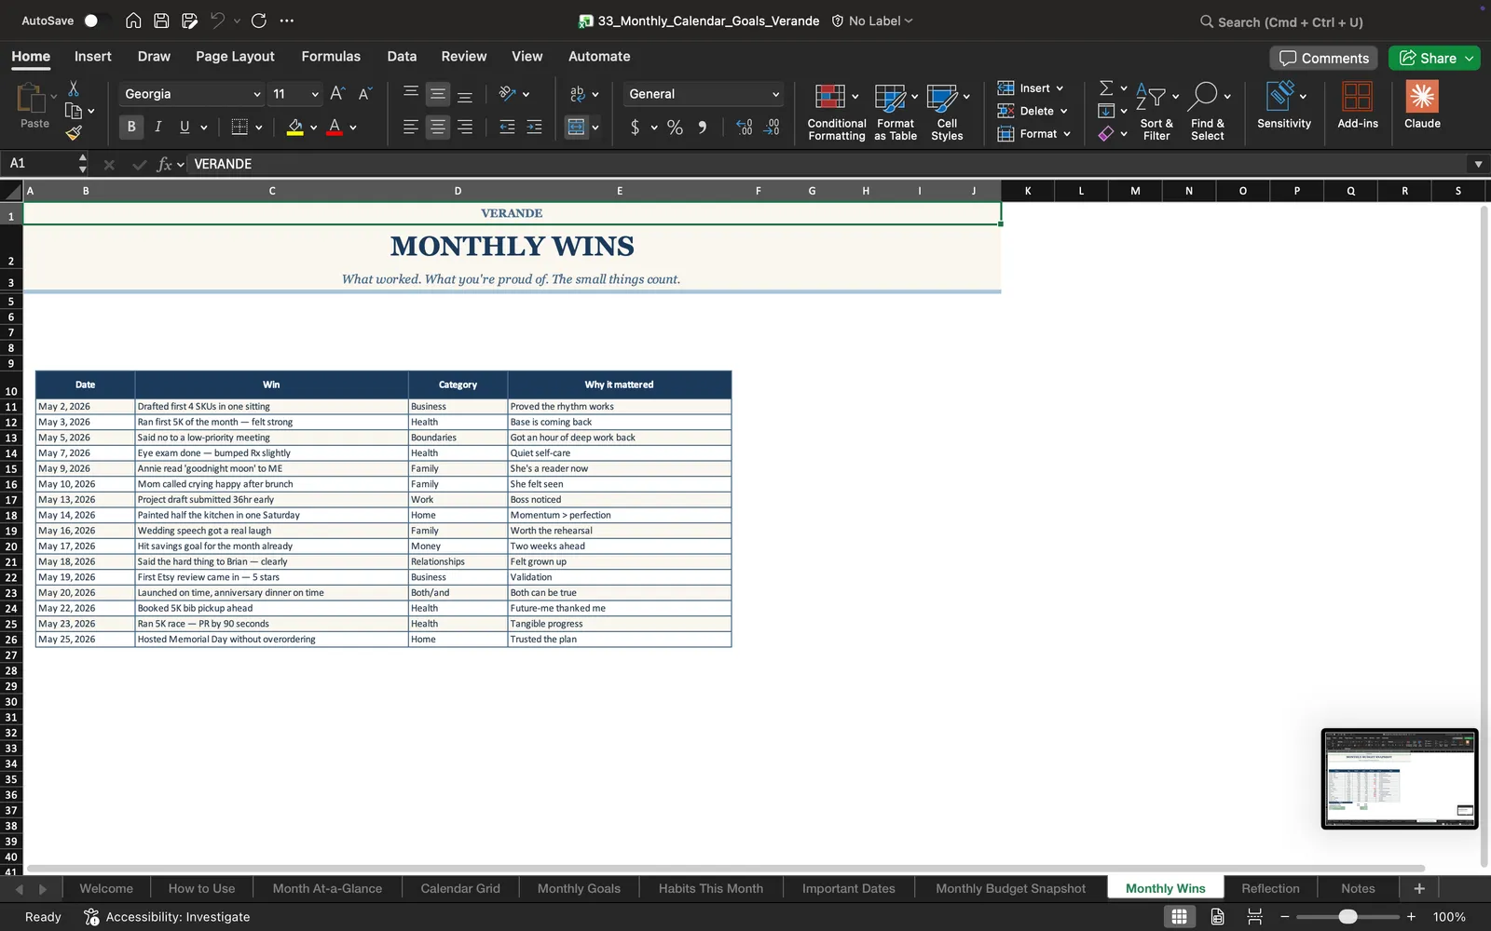Align text to the right
This screenshot has width=1491, height=931.
(x=464, y=127)
